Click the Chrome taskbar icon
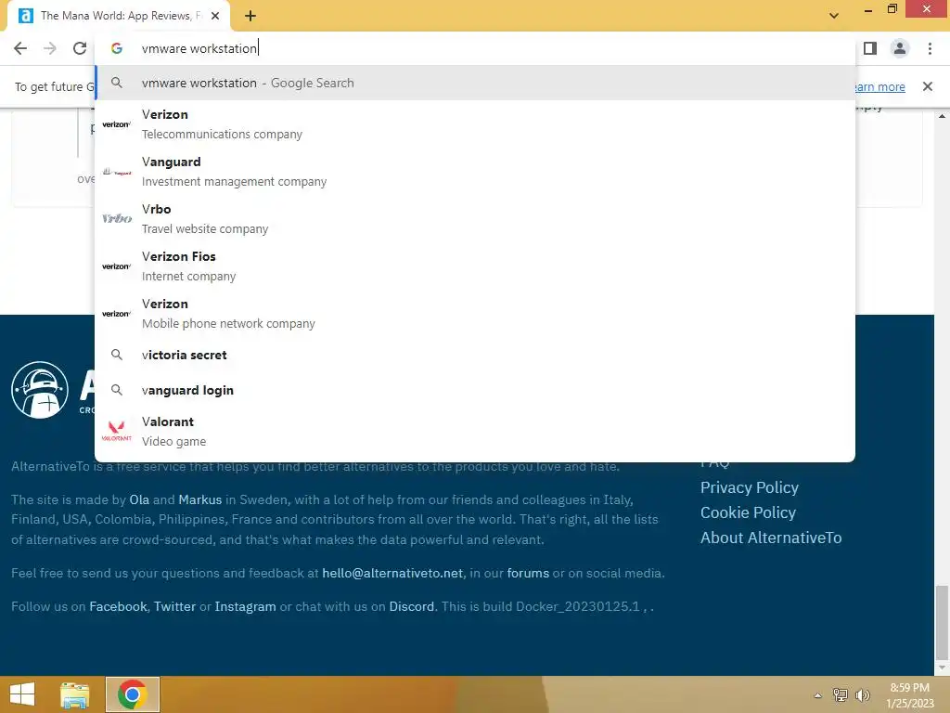The height and width of the screenshot is (713, 950). click(133, 694)
